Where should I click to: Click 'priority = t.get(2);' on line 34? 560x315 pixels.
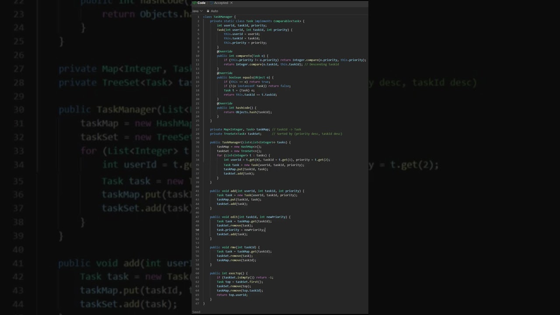pos(313,160)
